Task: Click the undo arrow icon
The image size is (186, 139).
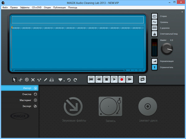Action: pos(69,80)
